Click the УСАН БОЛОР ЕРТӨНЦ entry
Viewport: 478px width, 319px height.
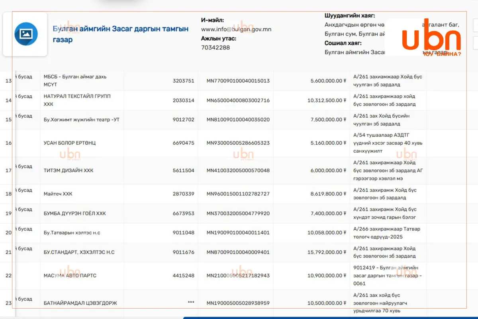(70, 143)
